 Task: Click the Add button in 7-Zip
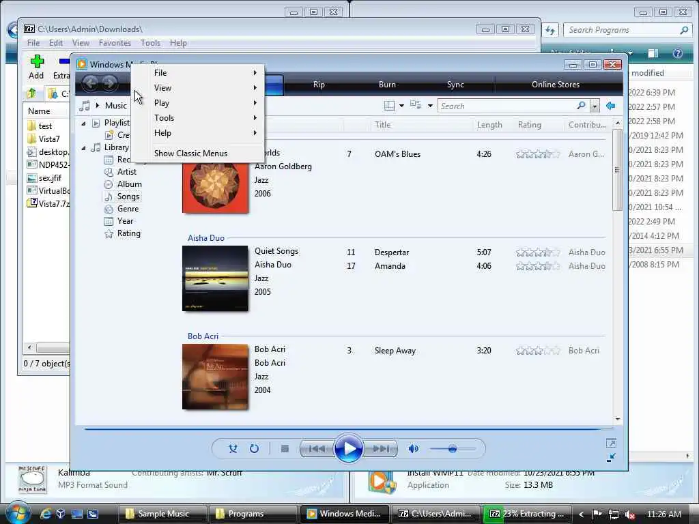37,68
